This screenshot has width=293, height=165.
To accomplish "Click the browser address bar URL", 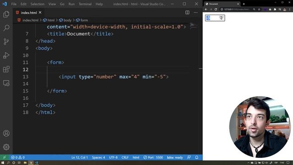I will (237, 9).
